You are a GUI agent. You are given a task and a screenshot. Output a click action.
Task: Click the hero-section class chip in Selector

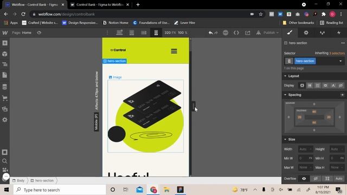click(x=305, y=61)
